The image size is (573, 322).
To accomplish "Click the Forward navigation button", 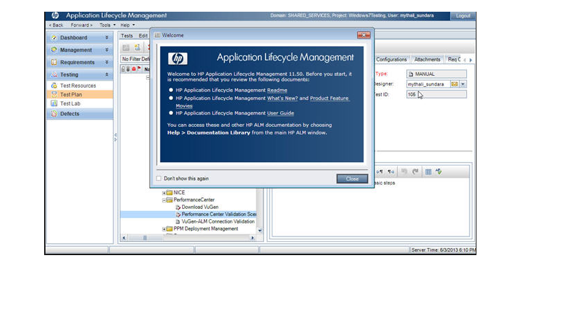I will [81, 26].
